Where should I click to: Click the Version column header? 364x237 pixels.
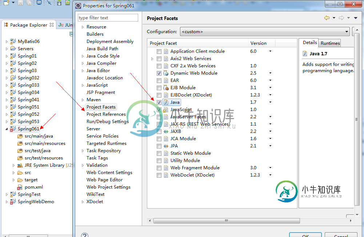click(x=261, y=43)
